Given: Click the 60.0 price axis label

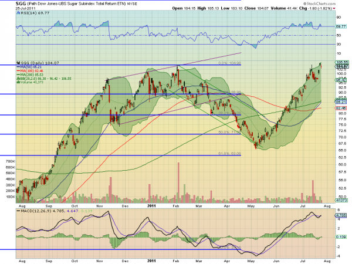Looking at the screenshot, I should coord(341,164).
